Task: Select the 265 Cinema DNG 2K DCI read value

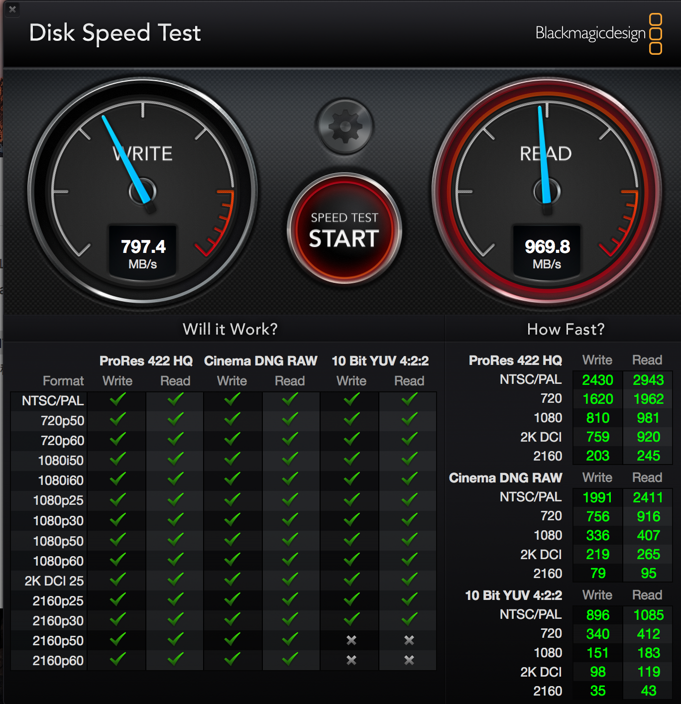Action: pos(648,555)
